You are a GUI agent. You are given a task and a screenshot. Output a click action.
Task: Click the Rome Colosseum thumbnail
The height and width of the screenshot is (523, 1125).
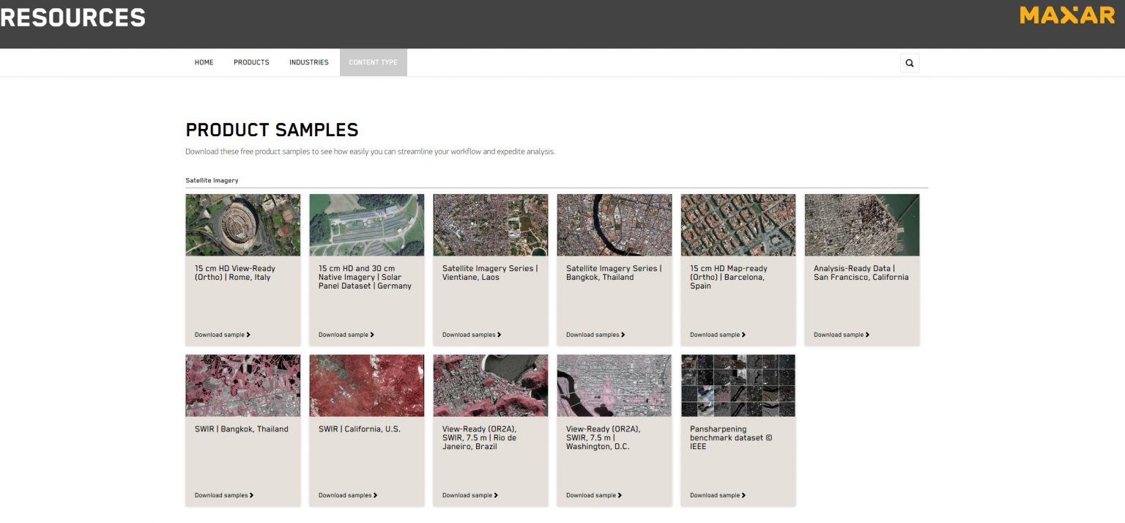[x=242, y=225]
